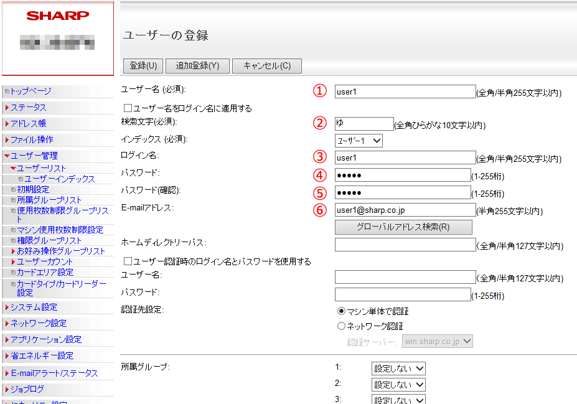Screen dimensions: 577x404
Task: Check ユーザー名をログイン名に適用する checkbox
Action: click(128, 108)
